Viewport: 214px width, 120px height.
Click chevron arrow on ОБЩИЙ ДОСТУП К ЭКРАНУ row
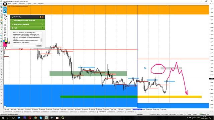coord(42,21)
